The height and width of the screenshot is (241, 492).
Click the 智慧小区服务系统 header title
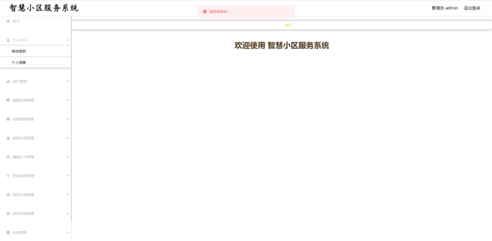coord(44,8)
